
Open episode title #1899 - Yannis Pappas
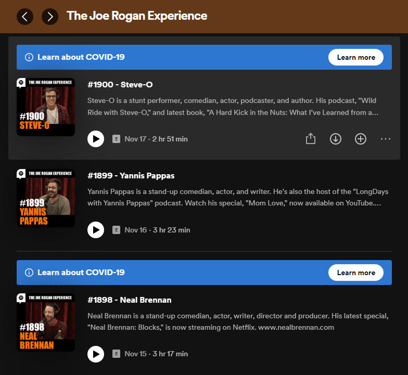coord(131,176)
